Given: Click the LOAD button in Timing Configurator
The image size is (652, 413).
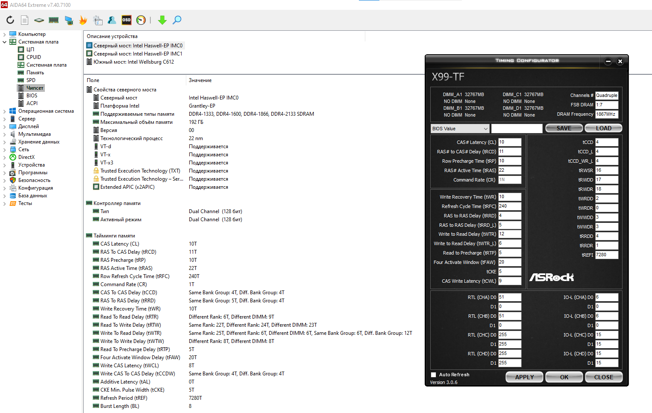Looking at the screenshot, I should (603, 128).
